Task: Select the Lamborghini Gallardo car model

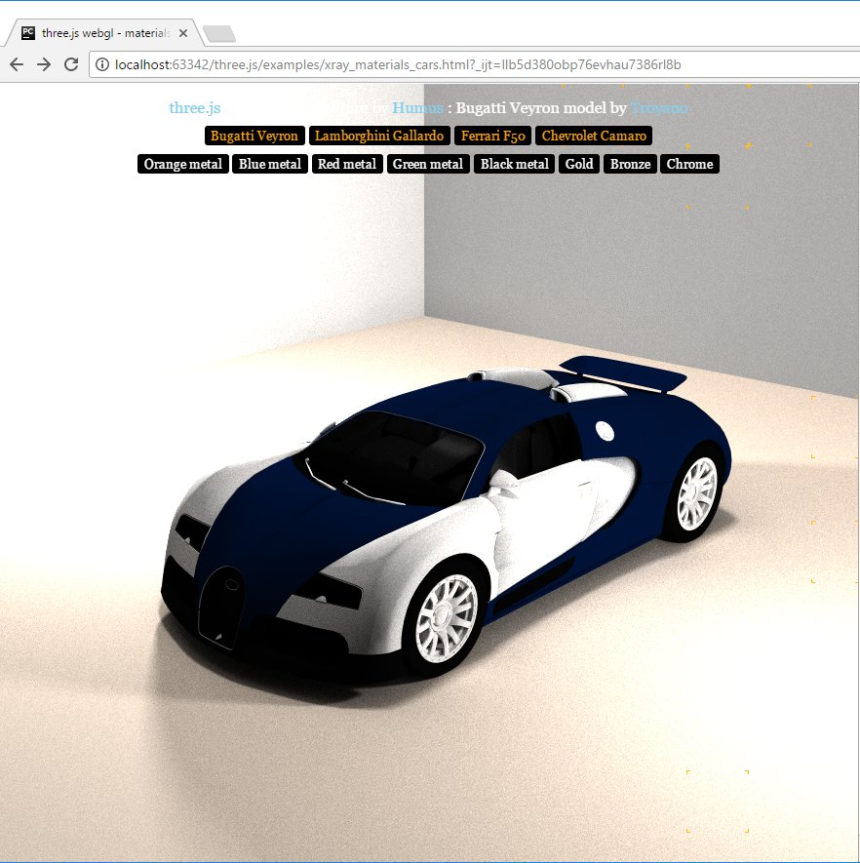Action: (x=378, y=136)
